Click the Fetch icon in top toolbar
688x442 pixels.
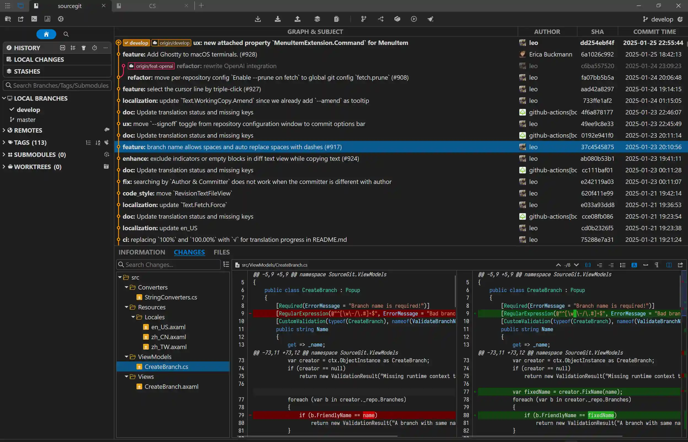[258, 19]
